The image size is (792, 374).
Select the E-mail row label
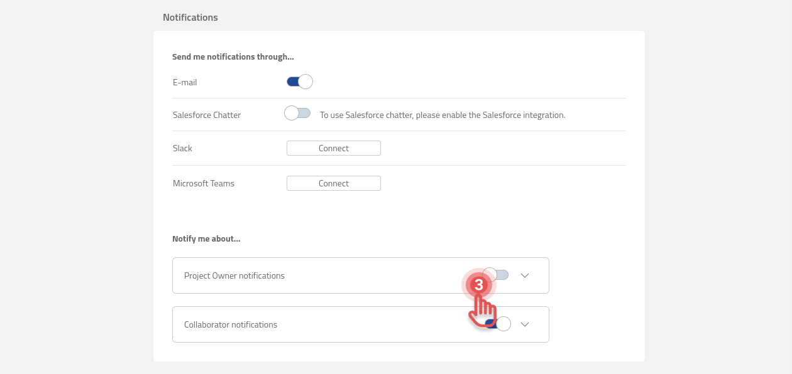184,82
